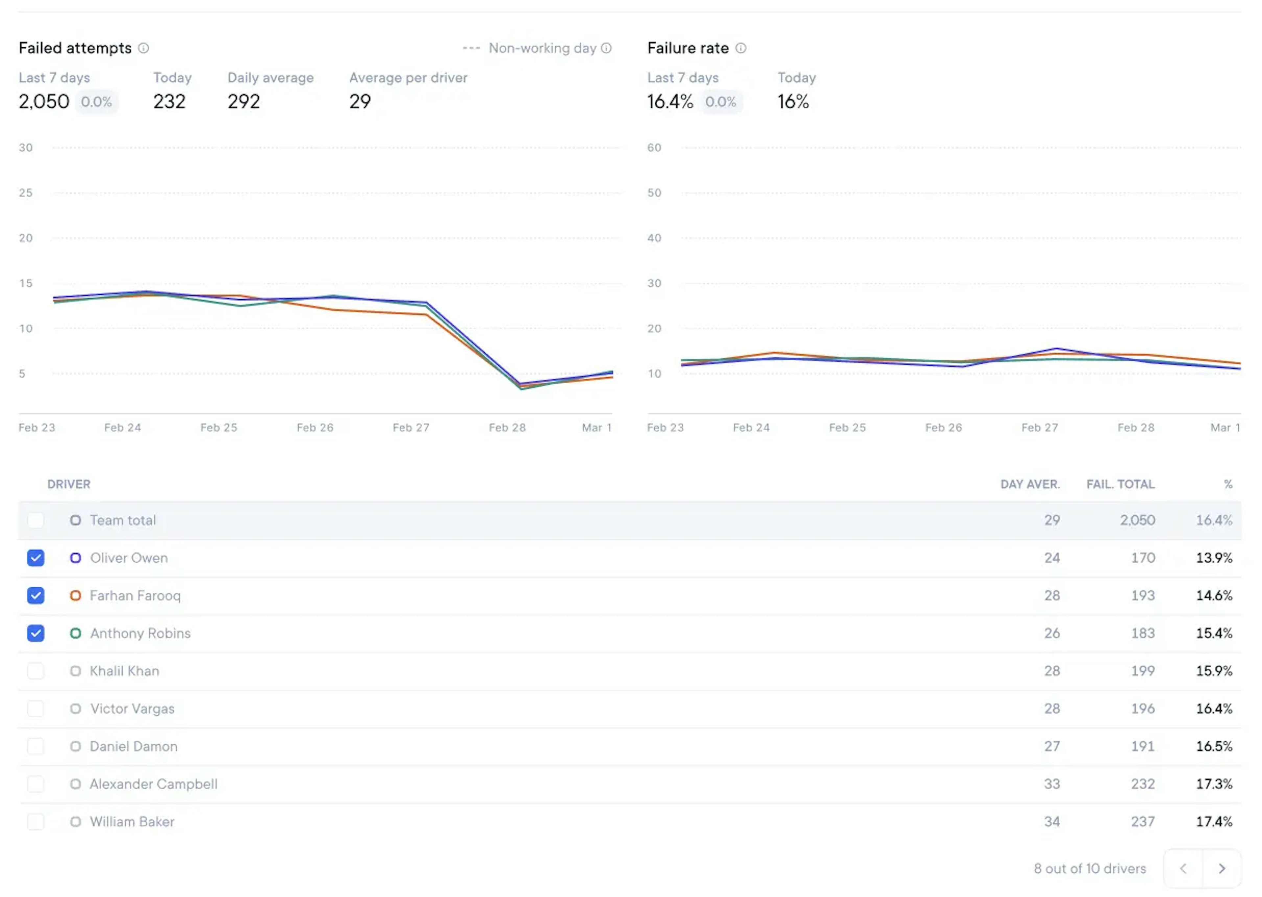Sort by the DAY AVER. column header
Screen dimensions: 1262x897
(x=1030, y=484)
